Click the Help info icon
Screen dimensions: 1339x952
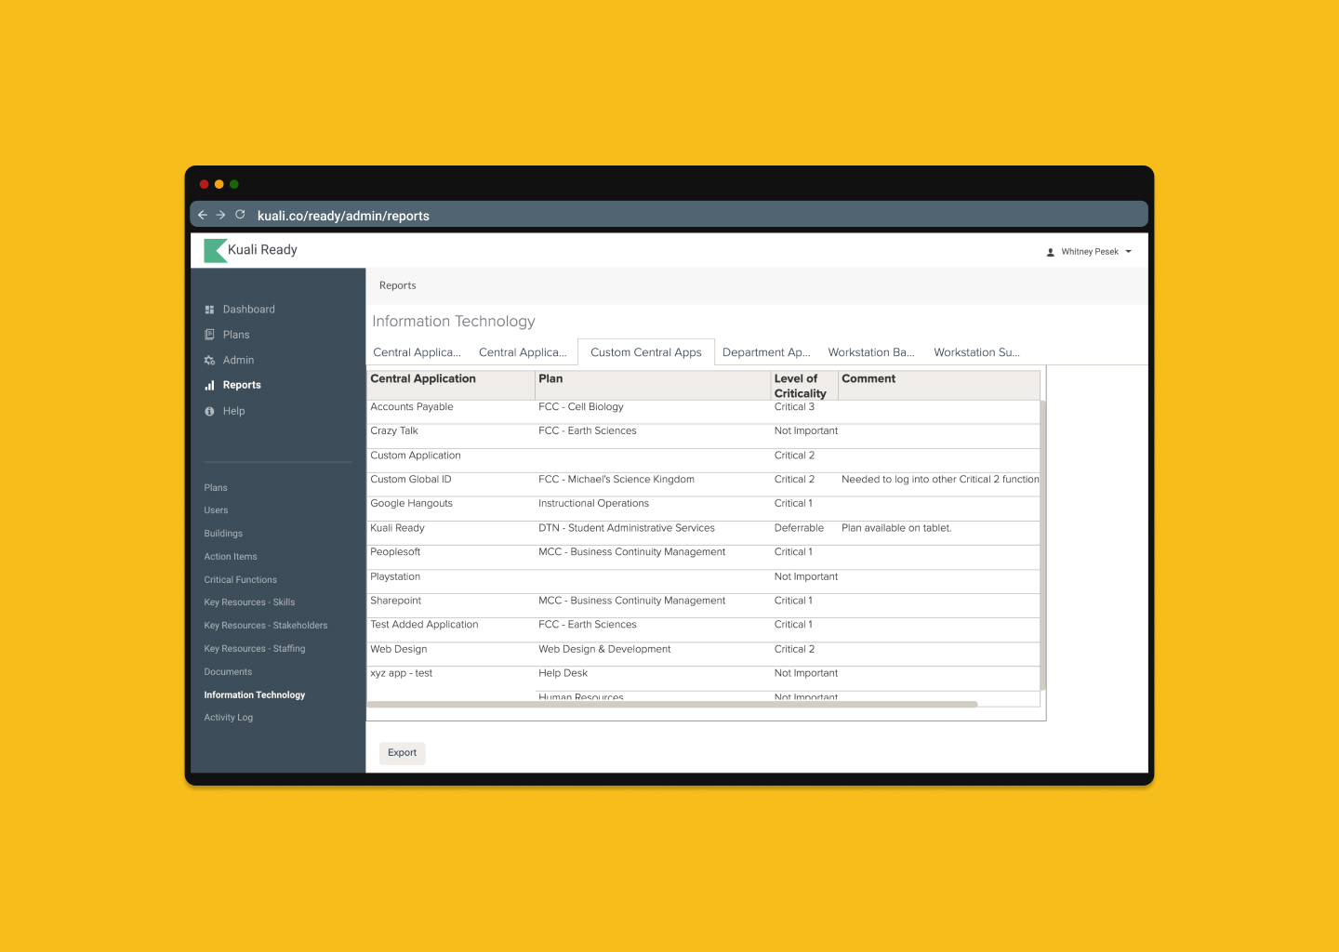coord(209,411)
